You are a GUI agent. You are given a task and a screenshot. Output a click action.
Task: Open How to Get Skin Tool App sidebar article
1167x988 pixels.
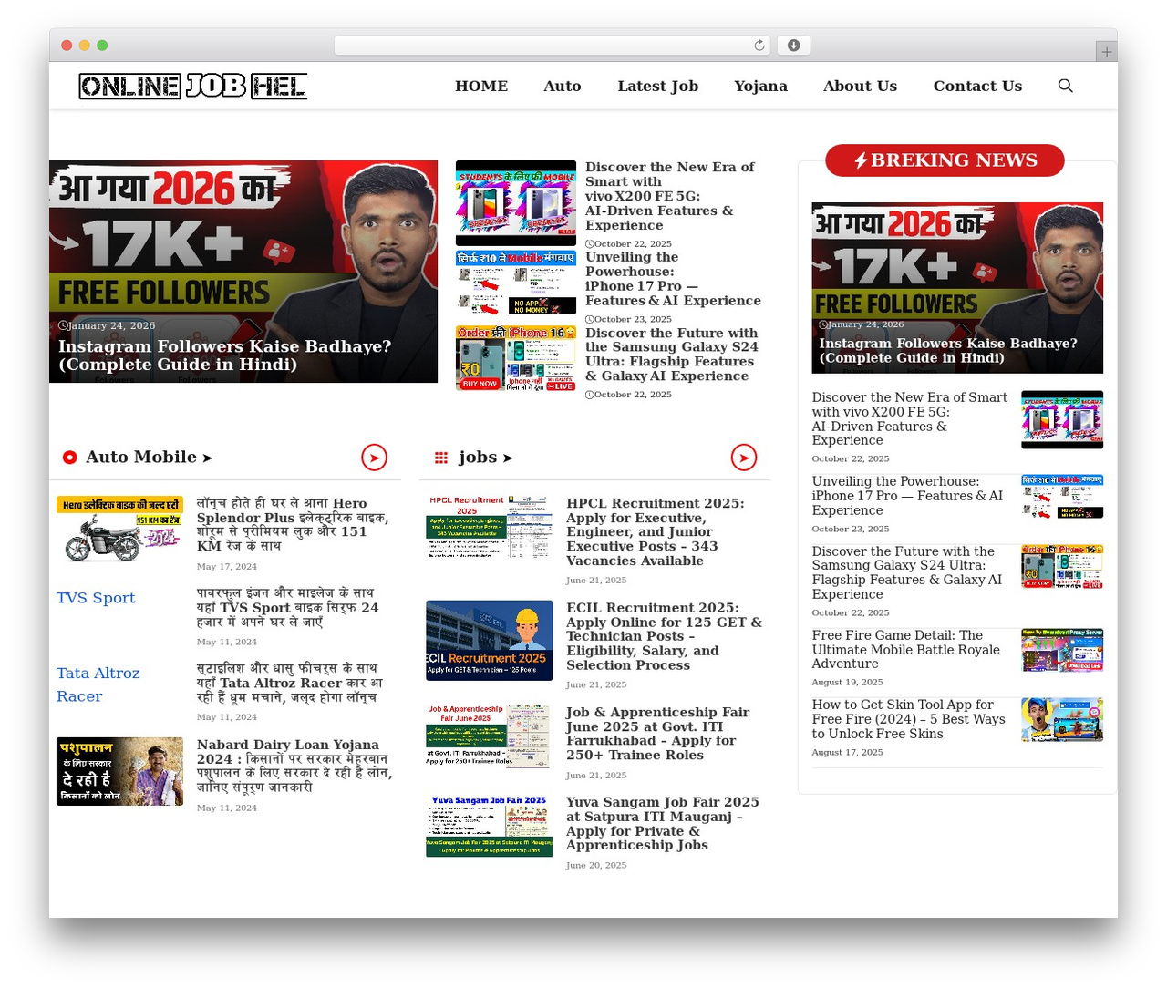click(908, 719)
